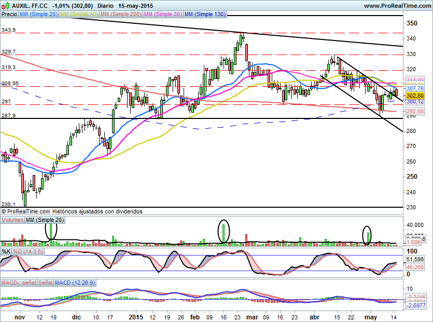The height and width of the screenshot is (322, 433).
Task: Select the MM (Simple 200) indicator label
Action: point(121,15)
